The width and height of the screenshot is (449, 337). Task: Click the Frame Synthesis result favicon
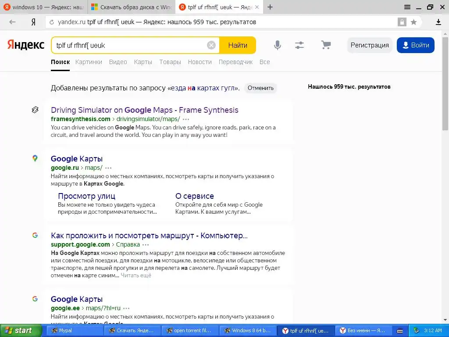pyautogui.click(x=35, y=110)
